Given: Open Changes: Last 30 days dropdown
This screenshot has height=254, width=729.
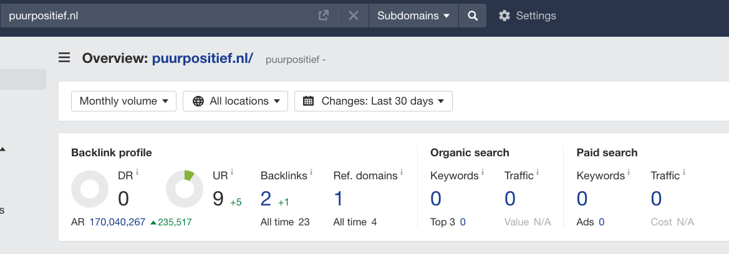Looking at the screenshot, I should click(374, 101).
